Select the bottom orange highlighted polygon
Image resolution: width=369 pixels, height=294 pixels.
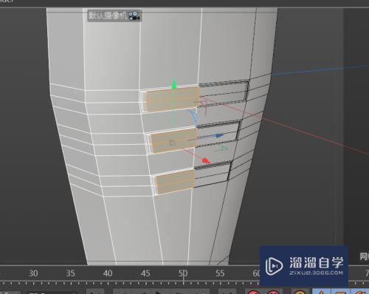[175, 182]
